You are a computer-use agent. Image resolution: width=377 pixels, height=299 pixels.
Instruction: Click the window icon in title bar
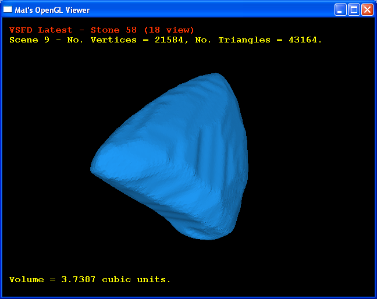[x=8, y=9]
